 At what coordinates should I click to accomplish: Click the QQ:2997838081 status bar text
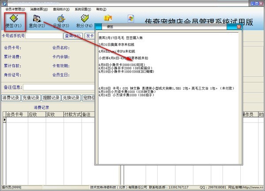[213, 187]
